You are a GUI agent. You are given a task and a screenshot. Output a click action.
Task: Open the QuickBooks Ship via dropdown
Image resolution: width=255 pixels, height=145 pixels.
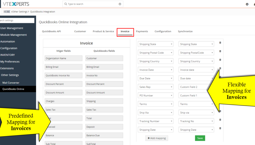coord(196,113)
